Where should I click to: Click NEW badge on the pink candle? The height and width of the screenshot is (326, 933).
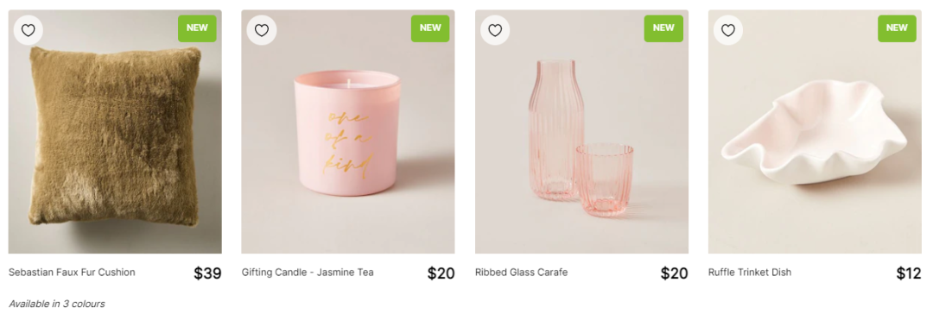tap(430, 28)
